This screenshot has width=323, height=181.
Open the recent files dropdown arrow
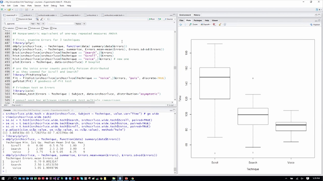point(12,10)
